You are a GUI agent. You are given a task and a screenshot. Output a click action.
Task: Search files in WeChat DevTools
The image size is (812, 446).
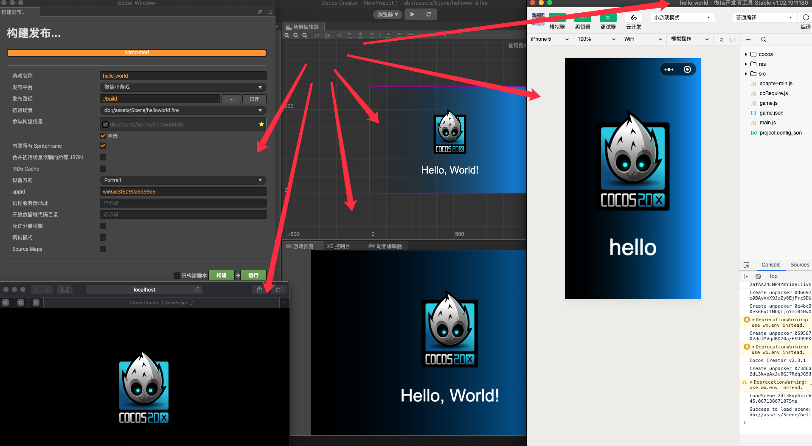pyautogui.click(x=764, y=39)
